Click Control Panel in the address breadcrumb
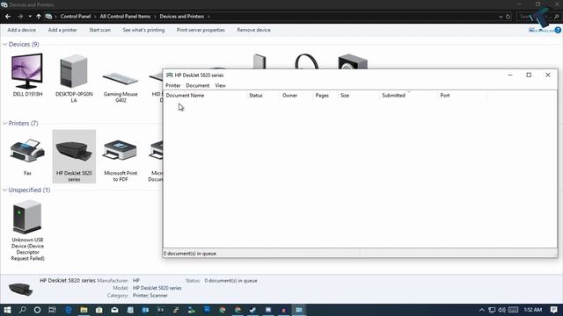 [x=76, y=17]
